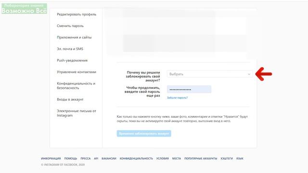Open Push-уведомления settings

72,61
